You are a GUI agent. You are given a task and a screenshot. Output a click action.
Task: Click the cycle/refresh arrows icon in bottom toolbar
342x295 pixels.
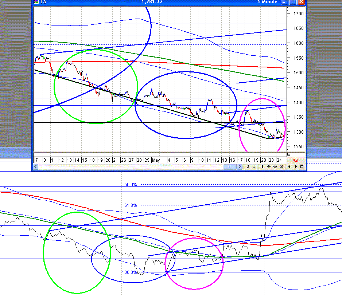[248, 166]
